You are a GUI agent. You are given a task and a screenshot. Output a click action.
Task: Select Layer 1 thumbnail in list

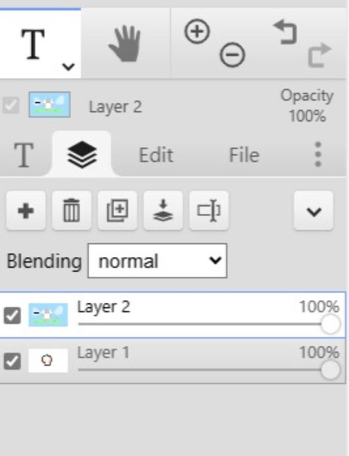pyautogui.click(x=48, y=361)
